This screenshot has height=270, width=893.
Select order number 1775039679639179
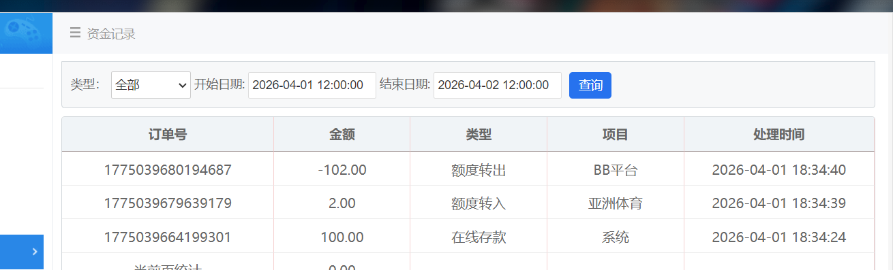pos(168,203)
